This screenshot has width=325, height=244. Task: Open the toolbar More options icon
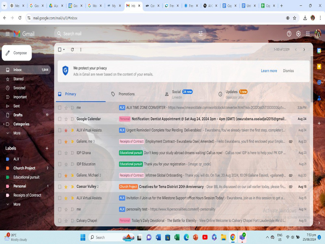[81, 49]
